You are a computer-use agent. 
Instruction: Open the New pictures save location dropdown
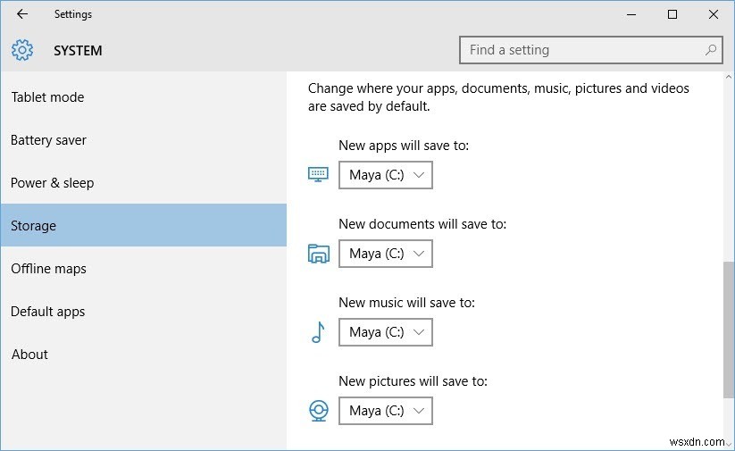pyautogui.click(x=385, y=411)
